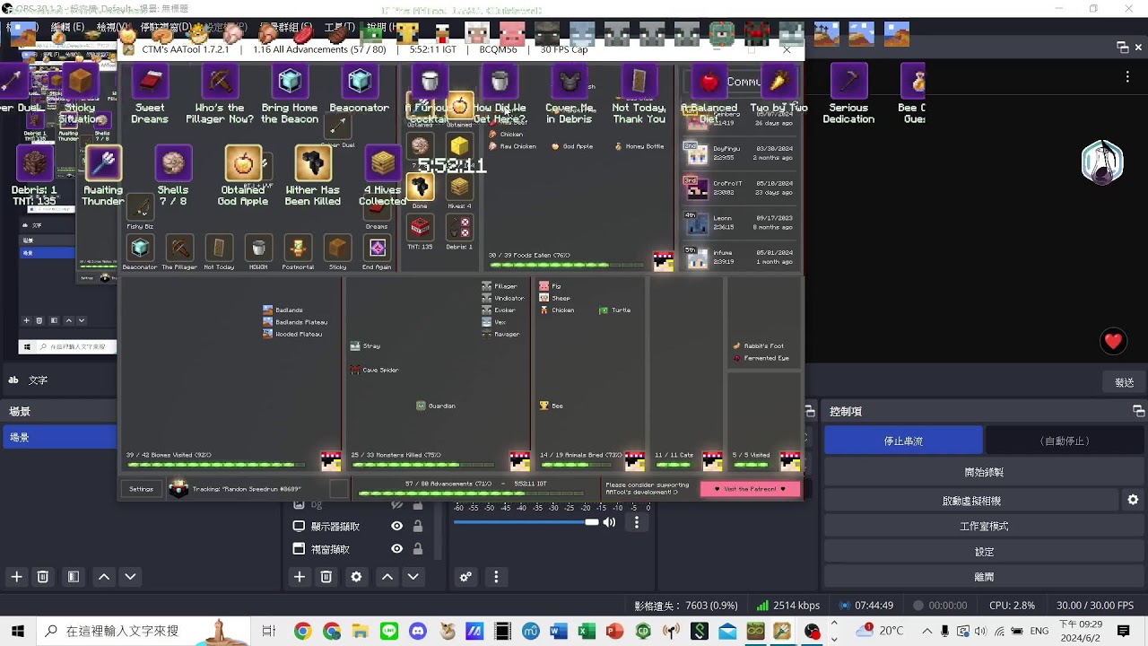Click the red heart icon in chat panel

click(1113, 341)
